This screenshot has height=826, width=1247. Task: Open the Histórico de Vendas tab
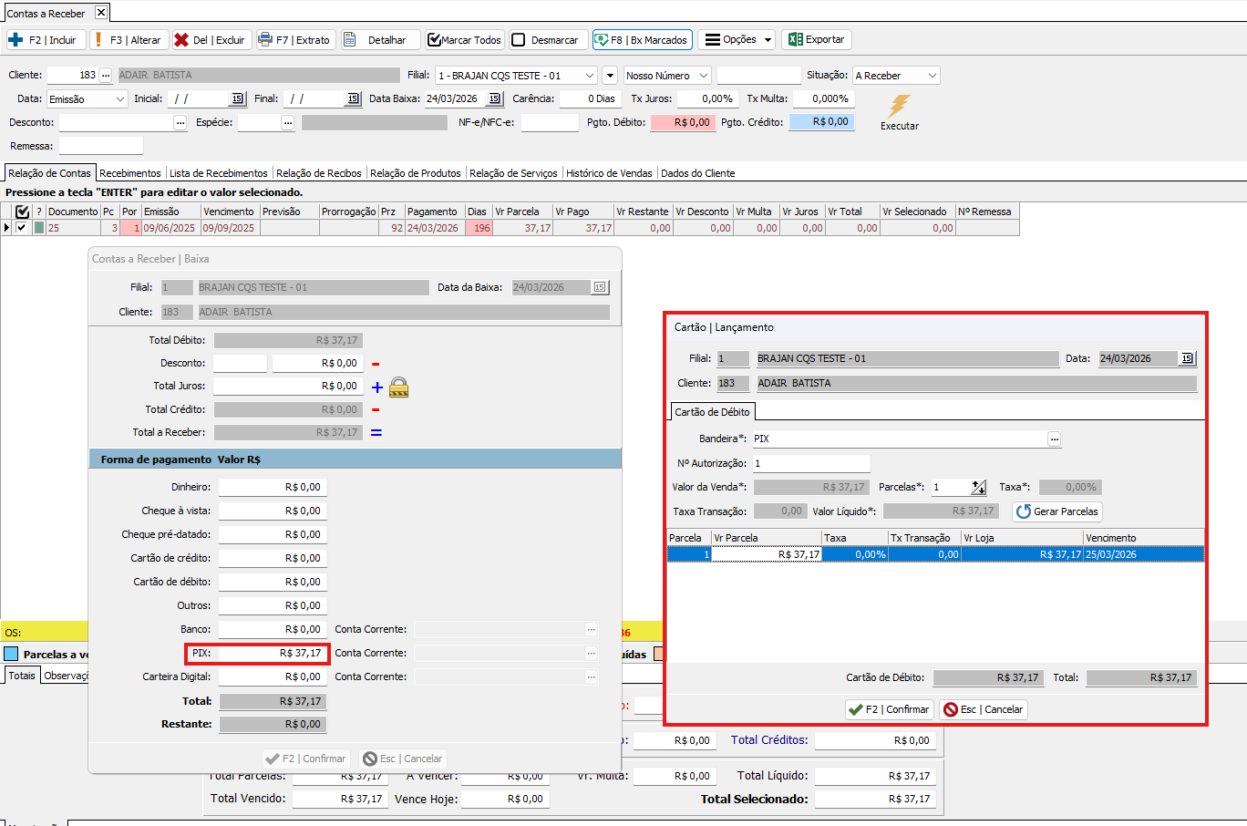(608, 173)
